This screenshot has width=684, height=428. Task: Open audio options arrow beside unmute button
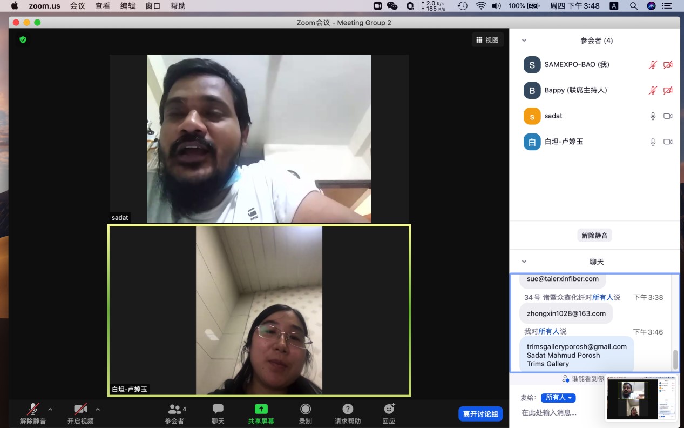[50, 409]
